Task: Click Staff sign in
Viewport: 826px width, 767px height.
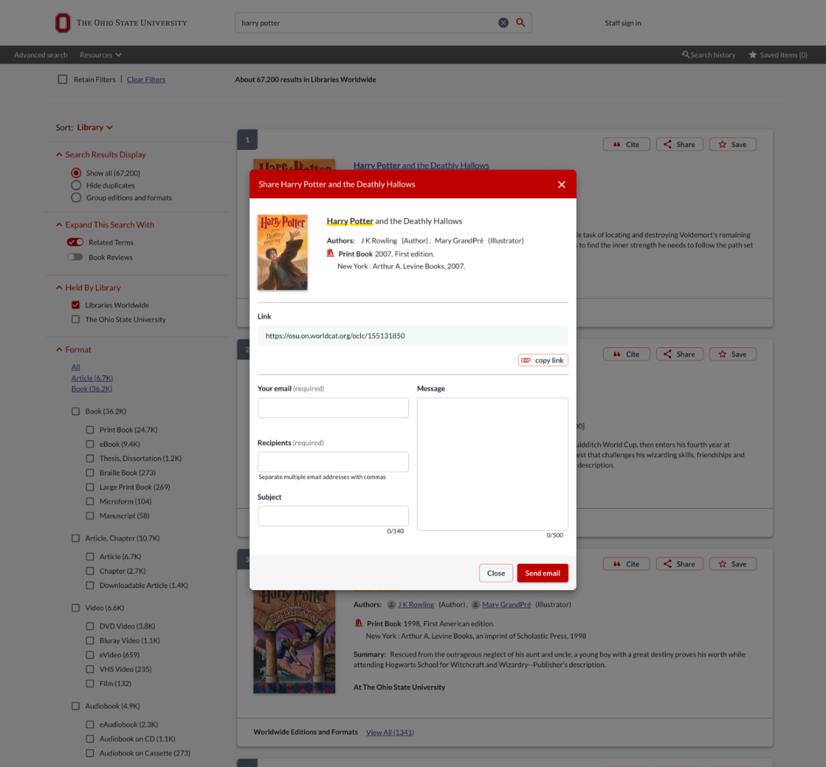Action: point(623,23)
